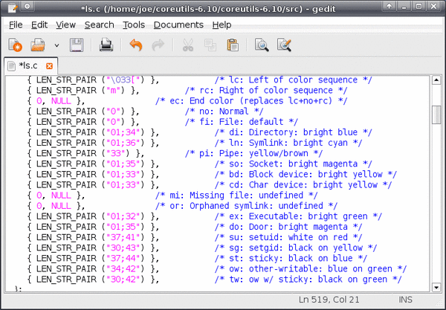Create a new document with toolbar icon
The width and height of the screenshot is (446, 310).
point(15,45)
